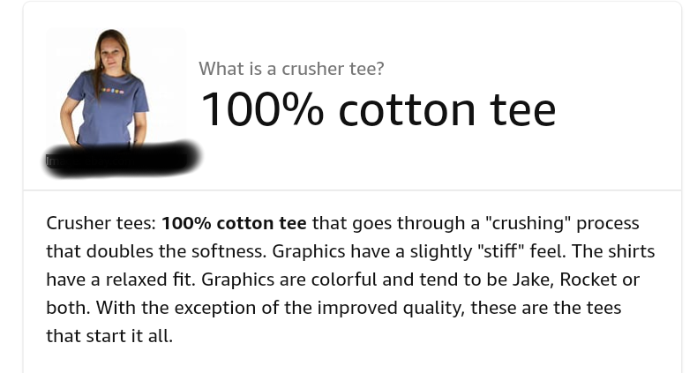Click the blacked-out image caption below the photo
Viewport: 697px width, 373px height.
pos(124,157)
